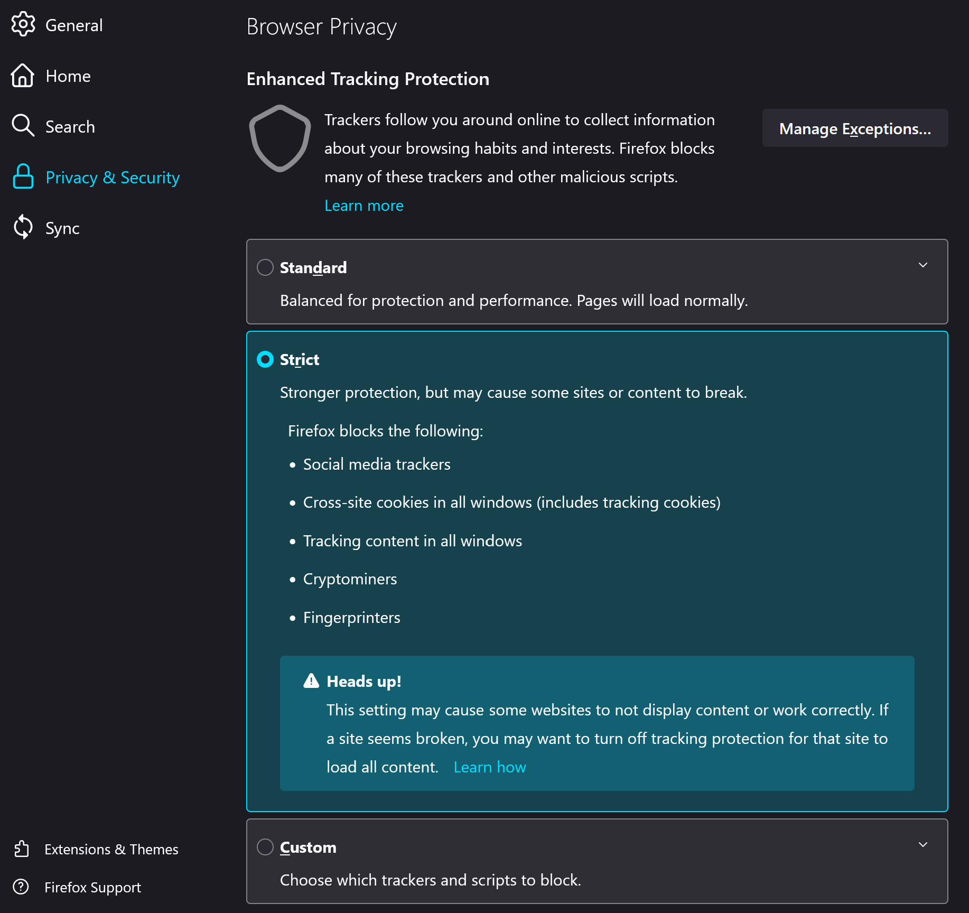The image size is (969, 913).
Task: Click the Sync arrows icon
Action: (x=23, y=227)
